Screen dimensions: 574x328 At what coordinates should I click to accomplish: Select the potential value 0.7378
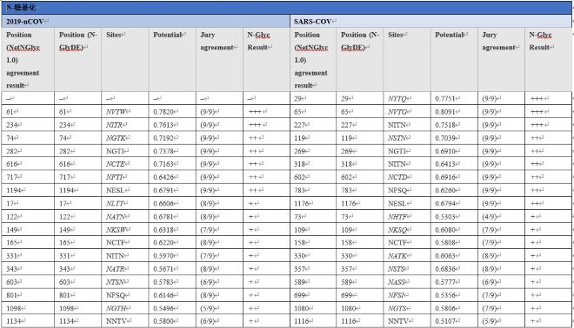[164, 151]
